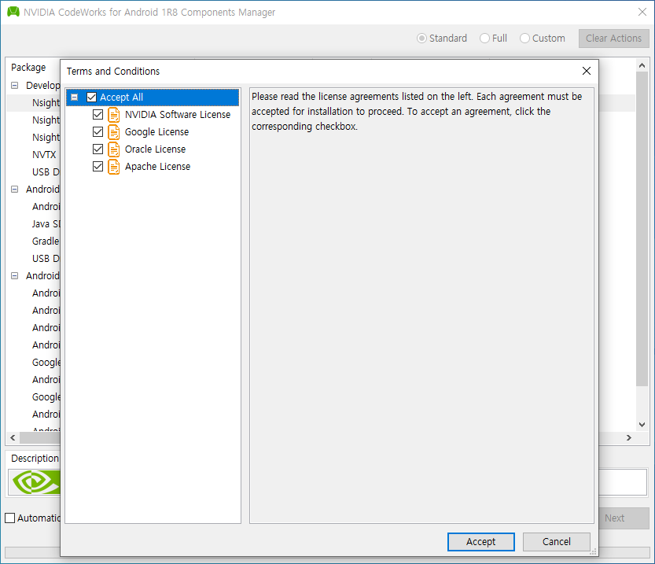Select the Java SDK package row
This screenshot has height=564, width=655.
[x=46, y=224]
